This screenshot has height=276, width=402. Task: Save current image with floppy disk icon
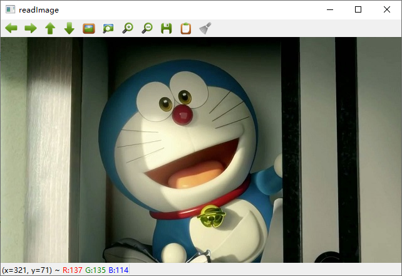pyautogui.click(x=167, y=28)
